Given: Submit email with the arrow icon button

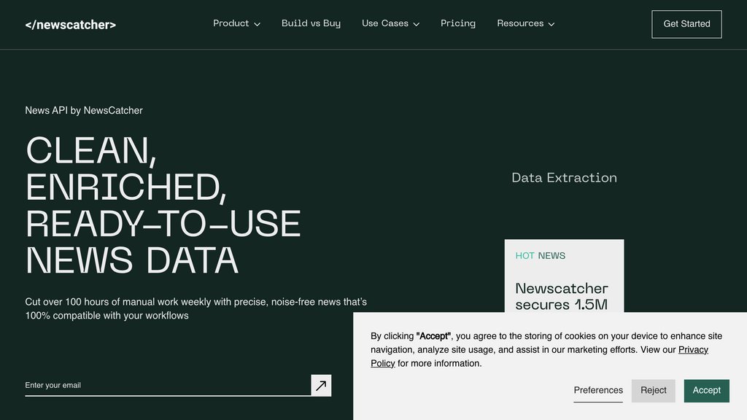Looking at the screenshot, I should pyautogui.click(x=321, y=385).
